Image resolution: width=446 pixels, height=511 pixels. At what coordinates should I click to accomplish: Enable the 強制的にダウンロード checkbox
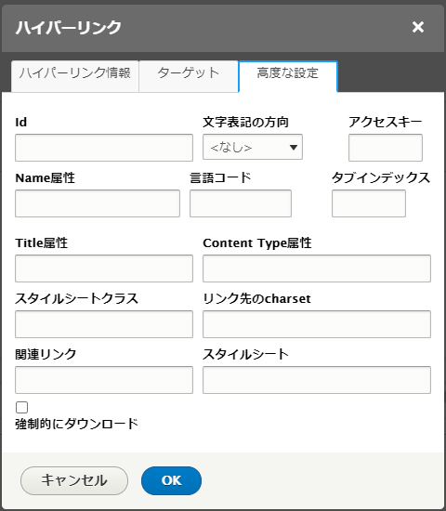pyautogui.click(x=22, y=407)
